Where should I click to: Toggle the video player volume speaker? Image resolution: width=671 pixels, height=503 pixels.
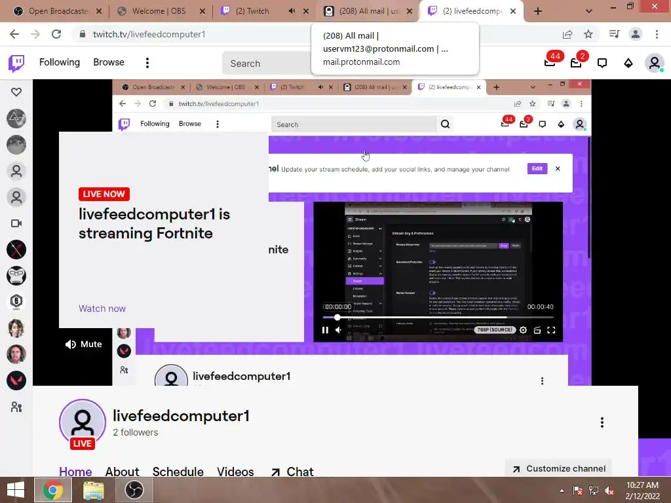click(x=338, y=330)
